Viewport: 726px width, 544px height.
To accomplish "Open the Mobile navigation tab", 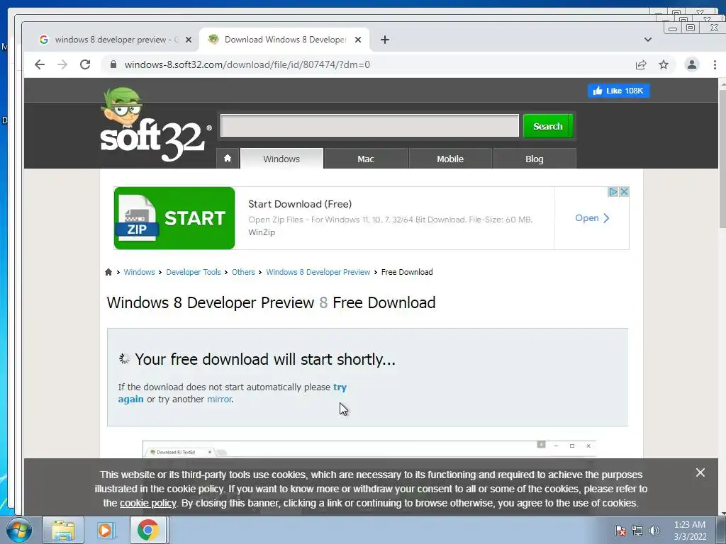I will pos(450,159).
